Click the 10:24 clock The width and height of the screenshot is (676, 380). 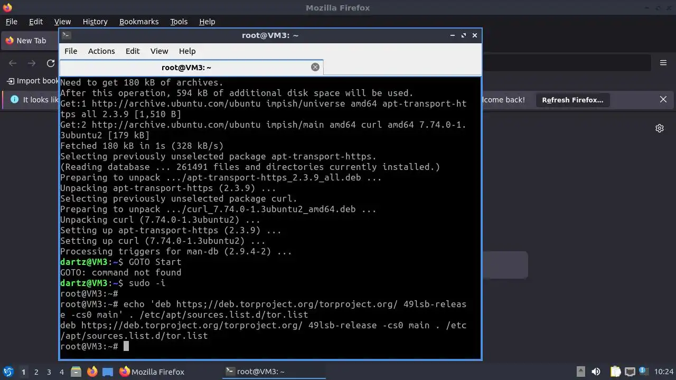pos(664,372)
